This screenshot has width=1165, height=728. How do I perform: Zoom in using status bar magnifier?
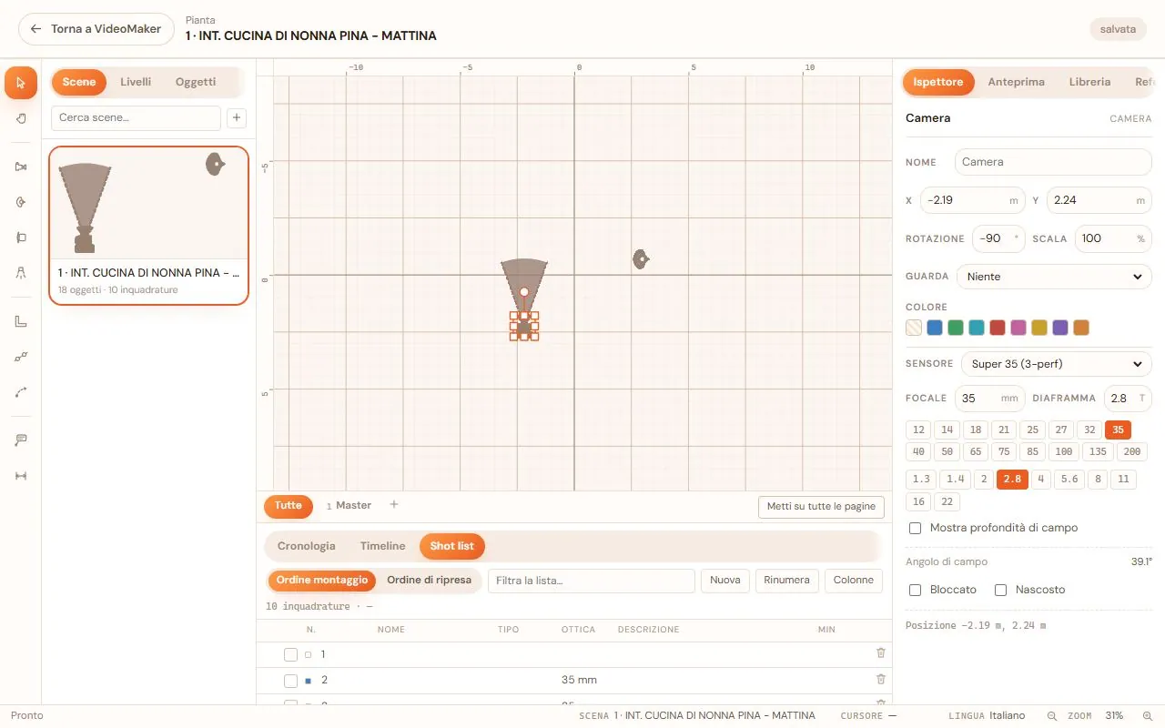(1147, 716)
